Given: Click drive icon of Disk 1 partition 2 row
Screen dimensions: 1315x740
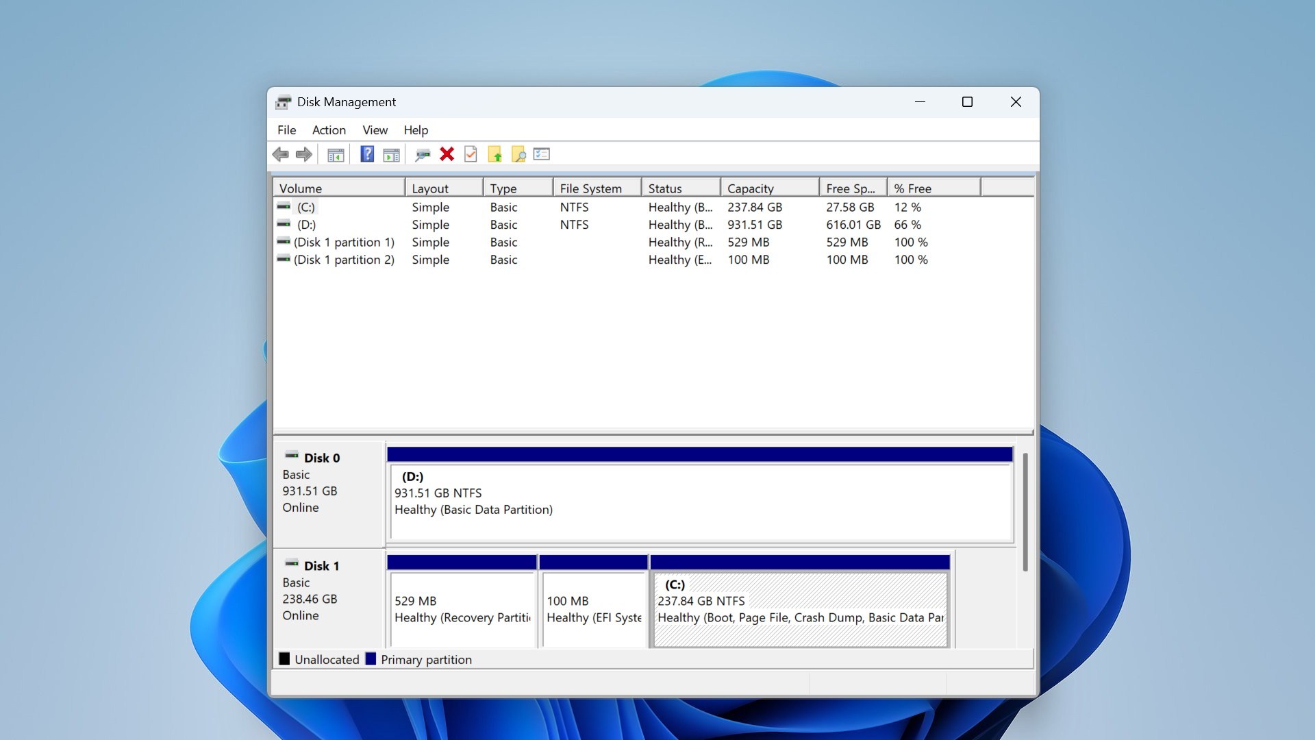Looking at the screenshot, I should pos(284,259).
